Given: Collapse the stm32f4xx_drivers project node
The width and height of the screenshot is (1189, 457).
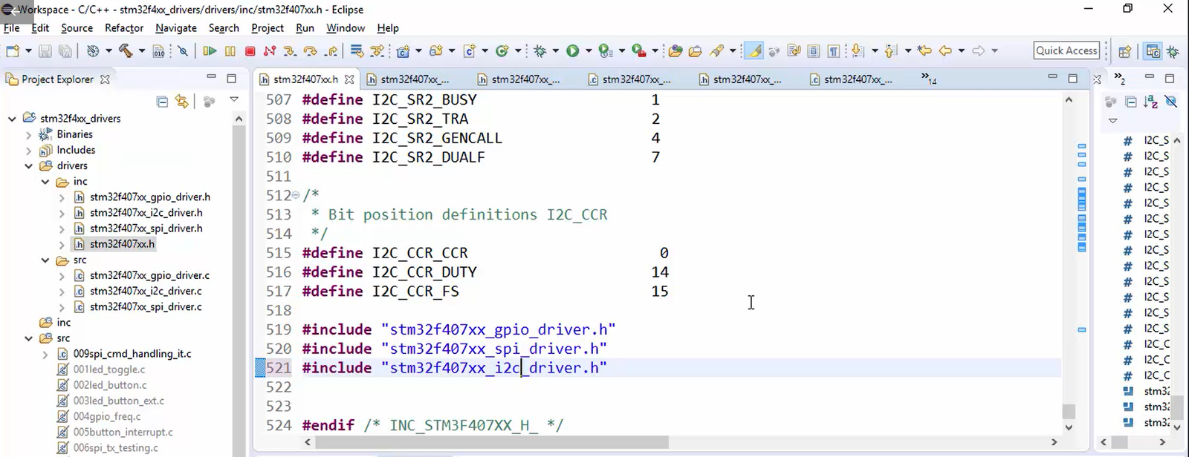Looking at the screenshot, I should click(12, 119).
